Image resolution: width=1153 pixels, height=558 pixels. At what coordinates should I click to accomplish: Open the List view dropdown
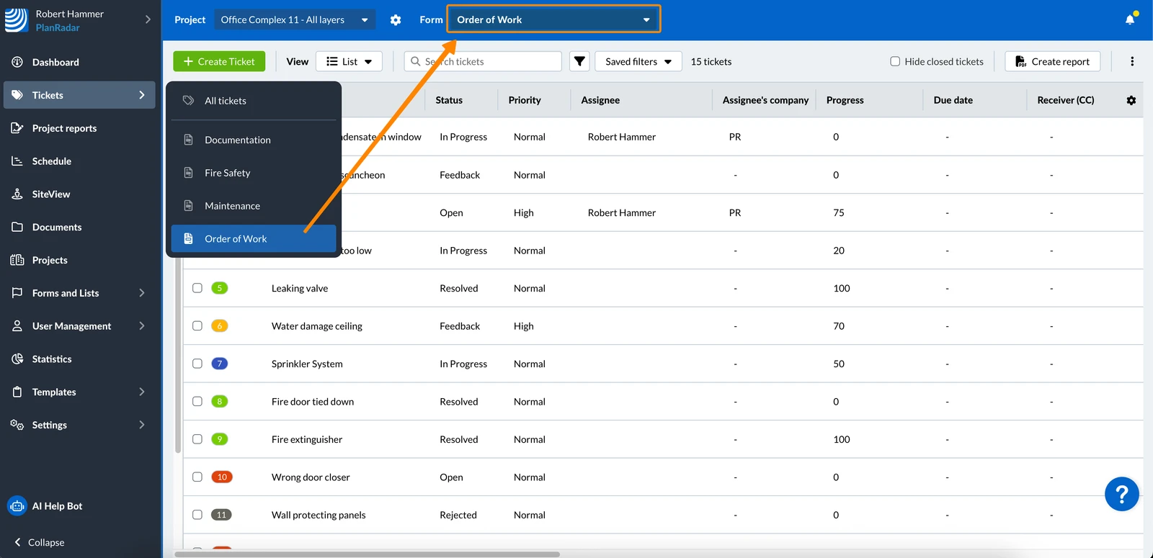[349, 61]
